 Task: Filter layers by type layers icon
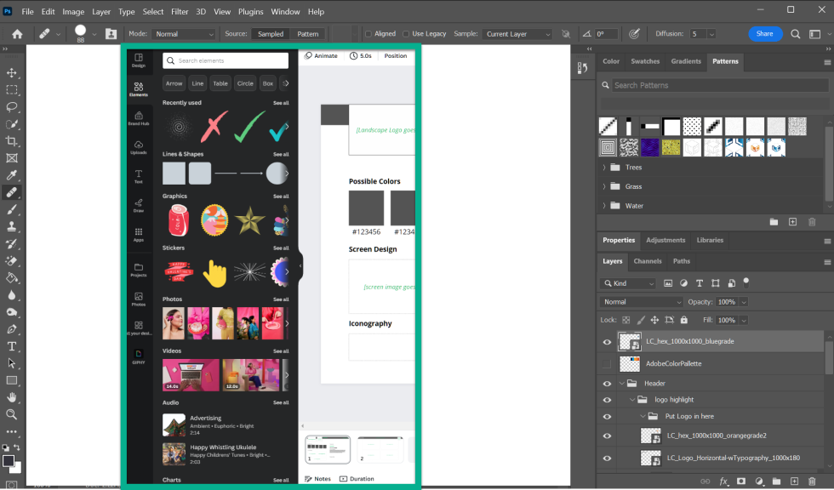coord(700,283)
